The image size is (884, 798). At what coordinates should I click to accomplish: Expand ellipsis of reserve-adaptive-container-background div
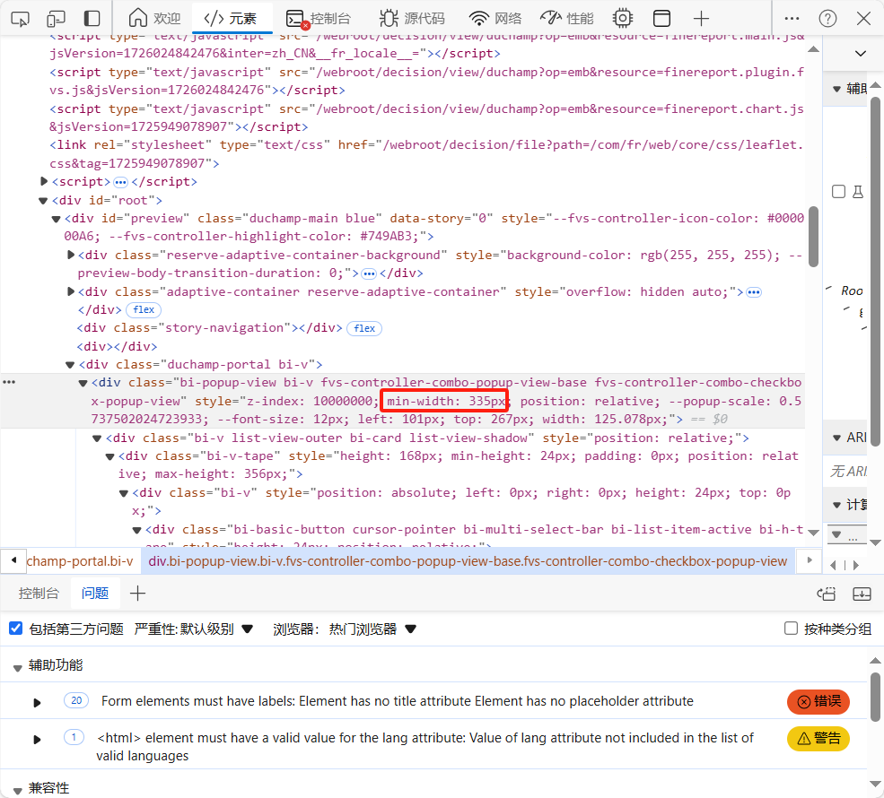(x=369, y=273)
